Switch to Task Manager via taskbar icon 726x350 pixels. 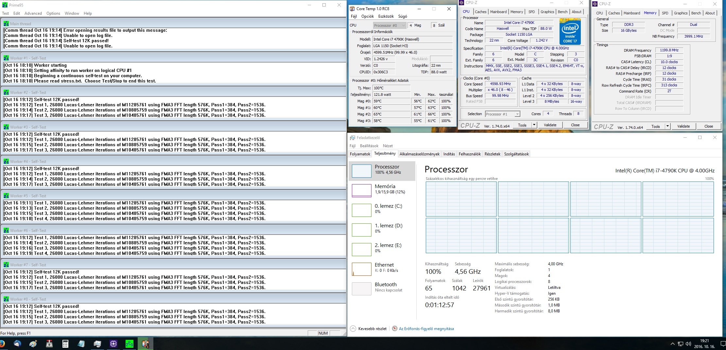coord(97,343)
